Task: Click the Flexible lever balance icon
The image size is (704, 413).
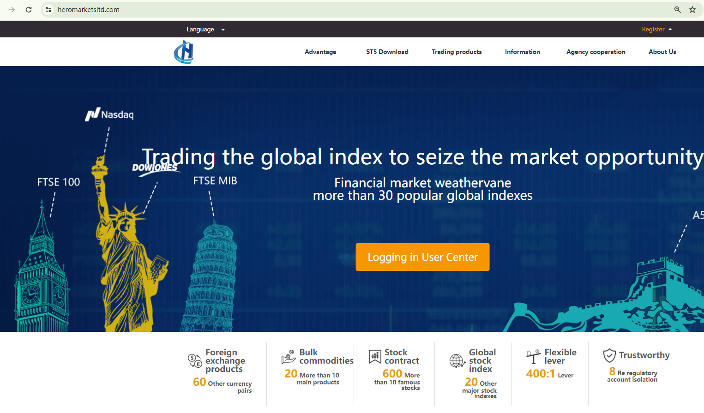Action: pyautogui.click(x=534, y=356)
